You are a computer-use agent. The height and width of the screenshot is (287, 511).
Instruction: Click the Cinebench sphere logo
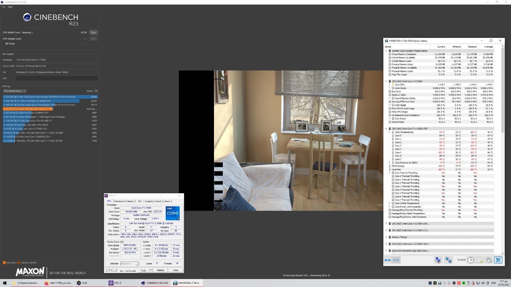tap(27, 17)
